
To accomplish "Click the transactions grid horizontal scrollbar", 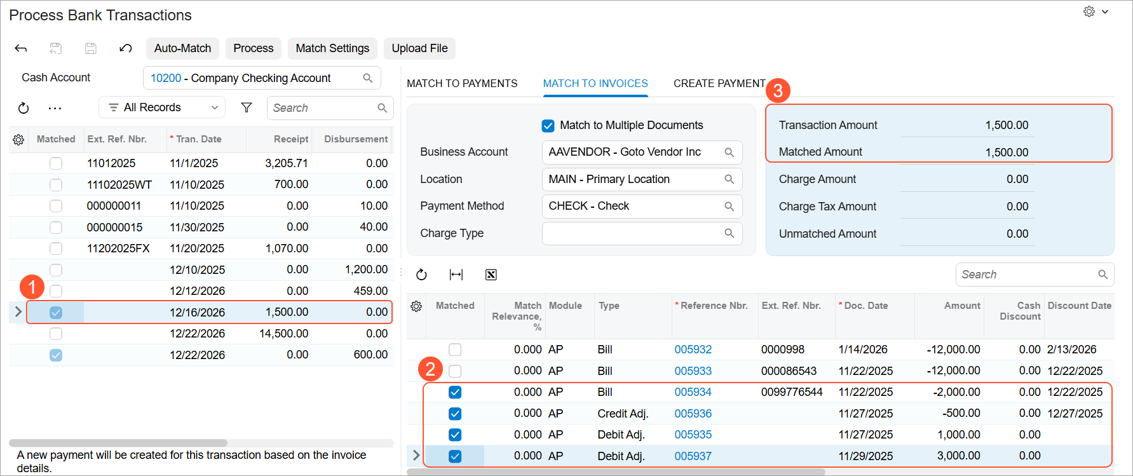I will [118, 443].
